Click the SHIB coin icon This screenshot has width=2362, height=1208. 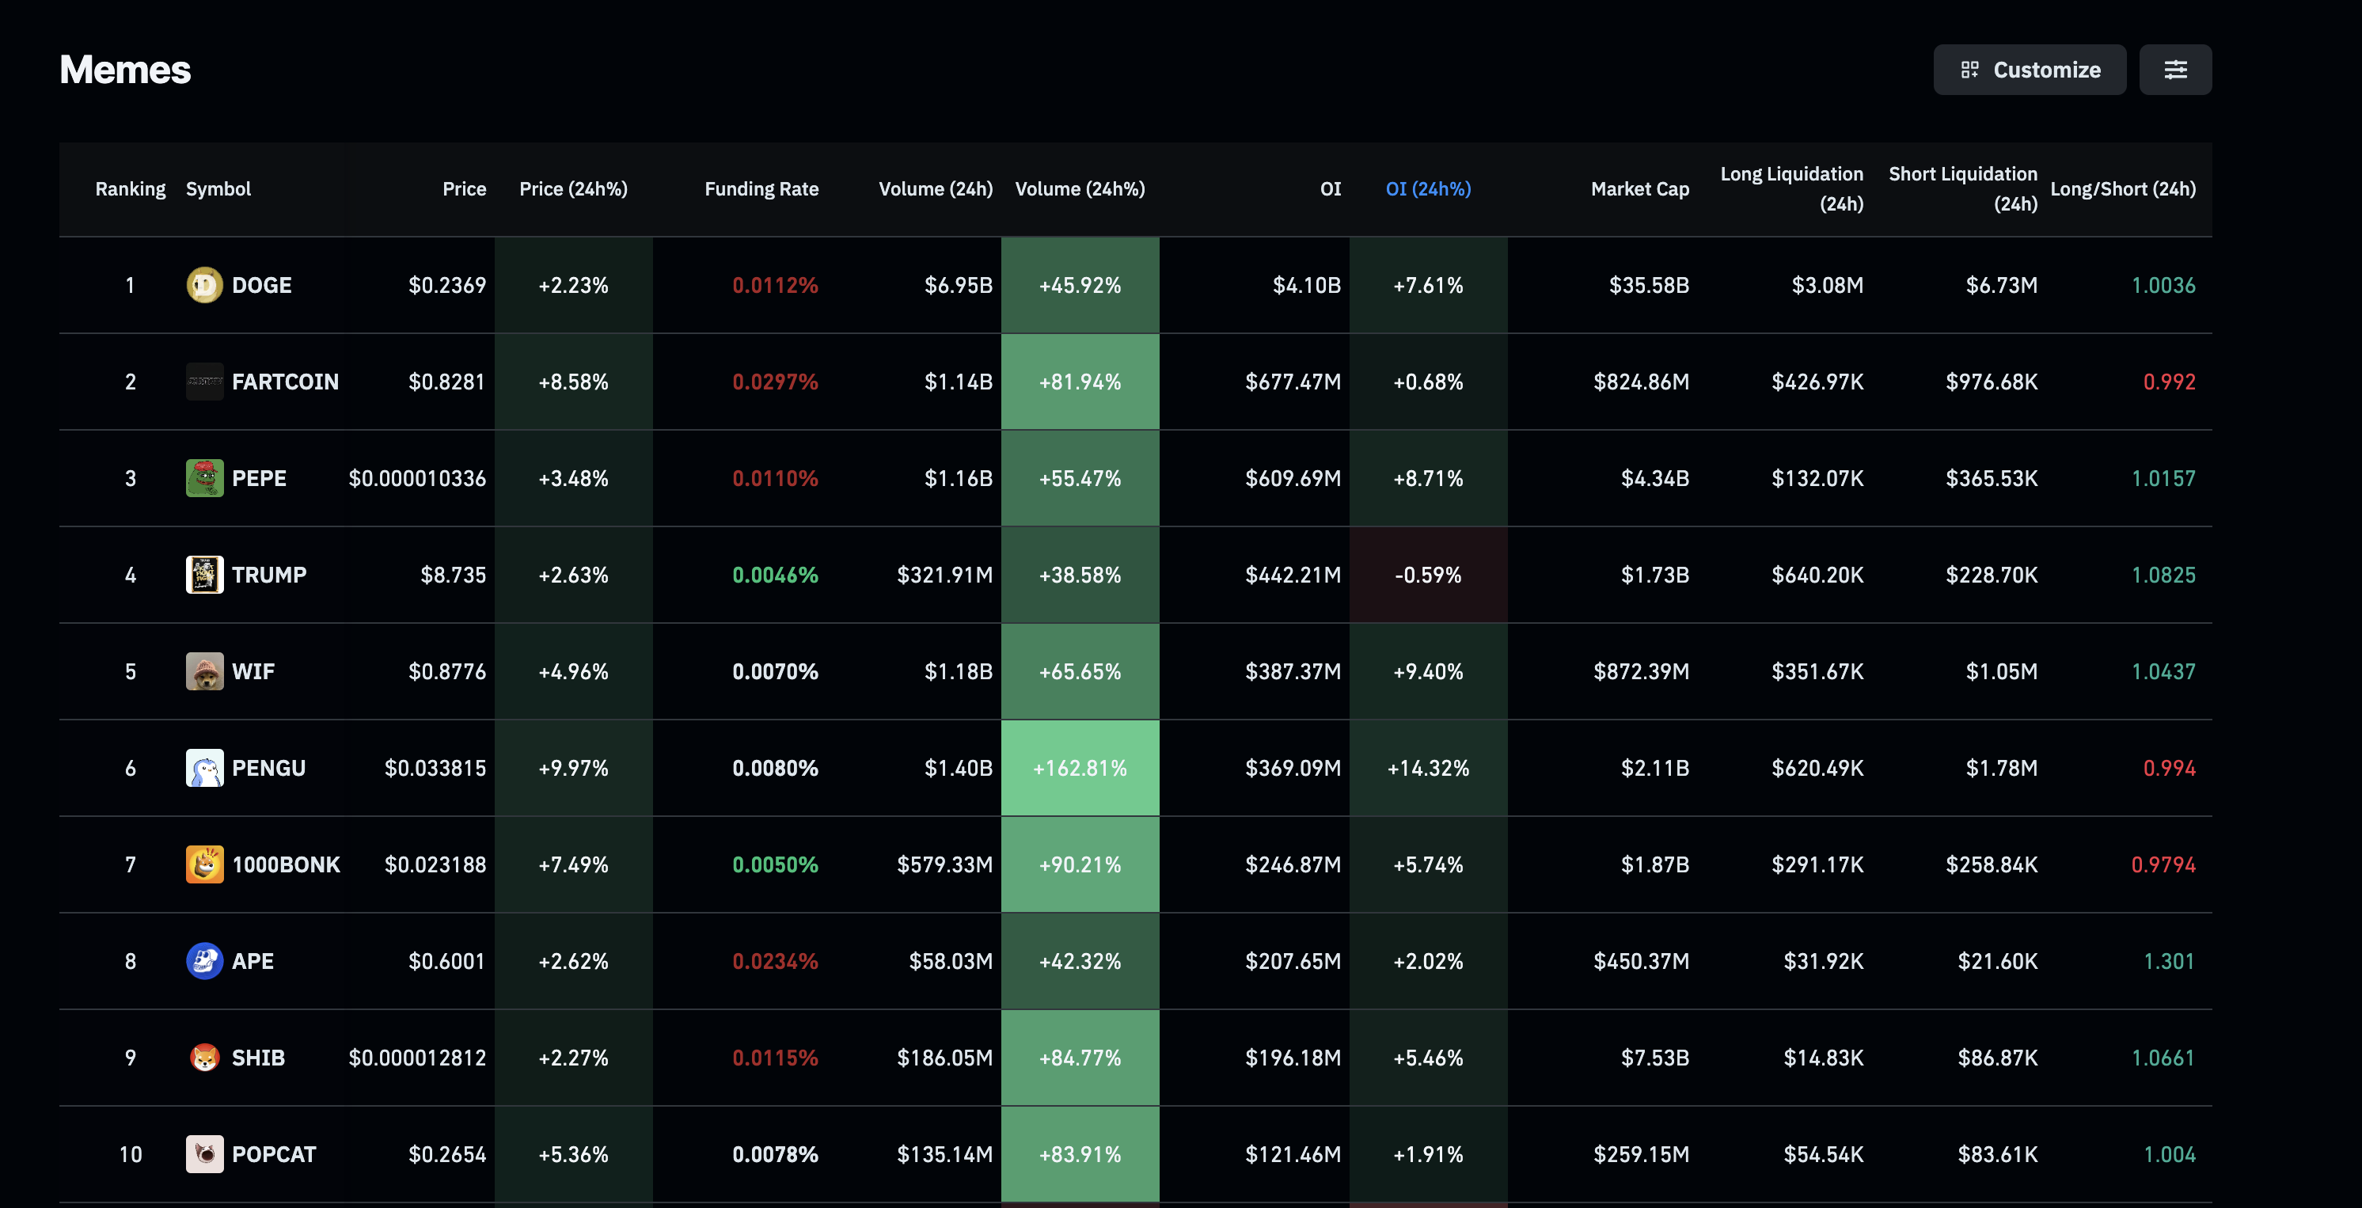tap(204, 1058)
